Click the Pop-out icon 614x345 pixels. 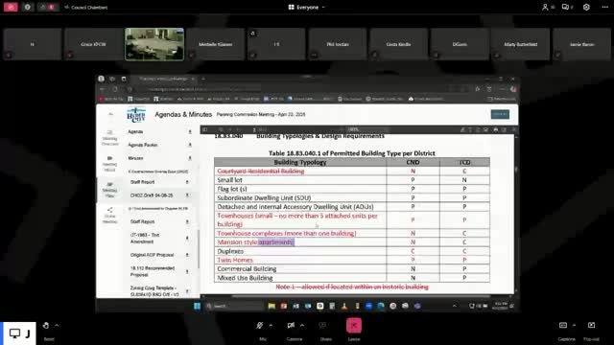tap(591, 326)
